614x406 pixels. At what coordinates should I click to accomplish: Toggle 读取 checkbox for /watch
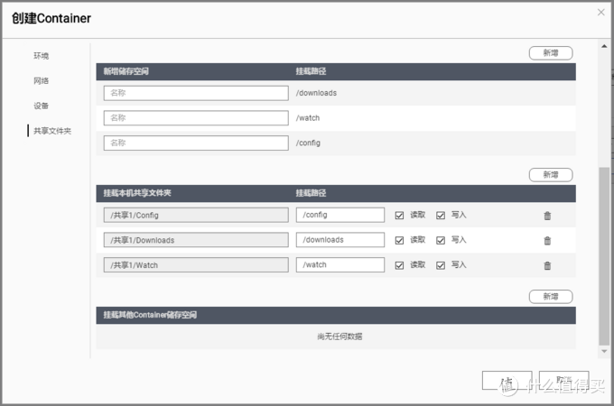pyautogui.click(x=399, y=265)
